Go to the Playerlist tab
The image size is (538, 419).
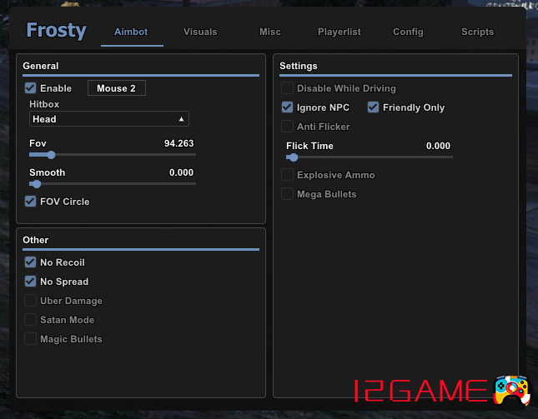pos(339,32)
